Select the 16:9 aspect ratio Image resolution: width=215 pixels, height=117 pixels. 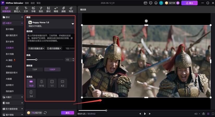[x=31, y=83]
